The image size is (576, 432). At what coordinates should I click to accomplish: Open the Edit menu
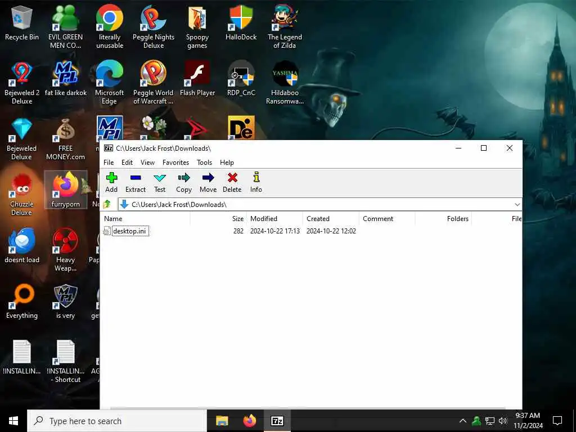(x=127, y=163)
